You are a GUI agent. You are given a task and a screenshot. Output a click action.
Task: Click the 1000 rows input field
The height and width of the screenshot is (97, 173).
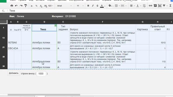(41, 74)
